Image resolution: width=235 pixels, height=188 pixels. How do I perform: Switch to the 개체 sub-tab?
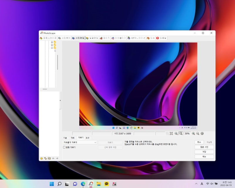pyautogui.click(x=73, y=138)
